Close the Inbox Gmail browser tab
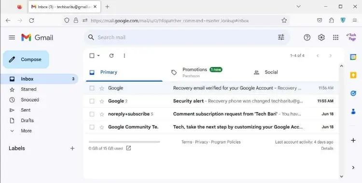The width and height of the screenshot is (362, 183). (x=95, y=7)
